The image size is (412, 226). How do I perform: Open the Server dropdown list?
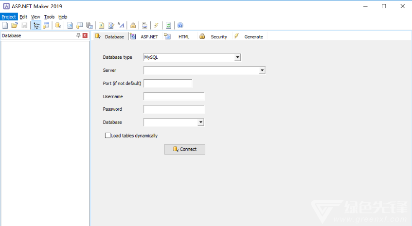262,70
